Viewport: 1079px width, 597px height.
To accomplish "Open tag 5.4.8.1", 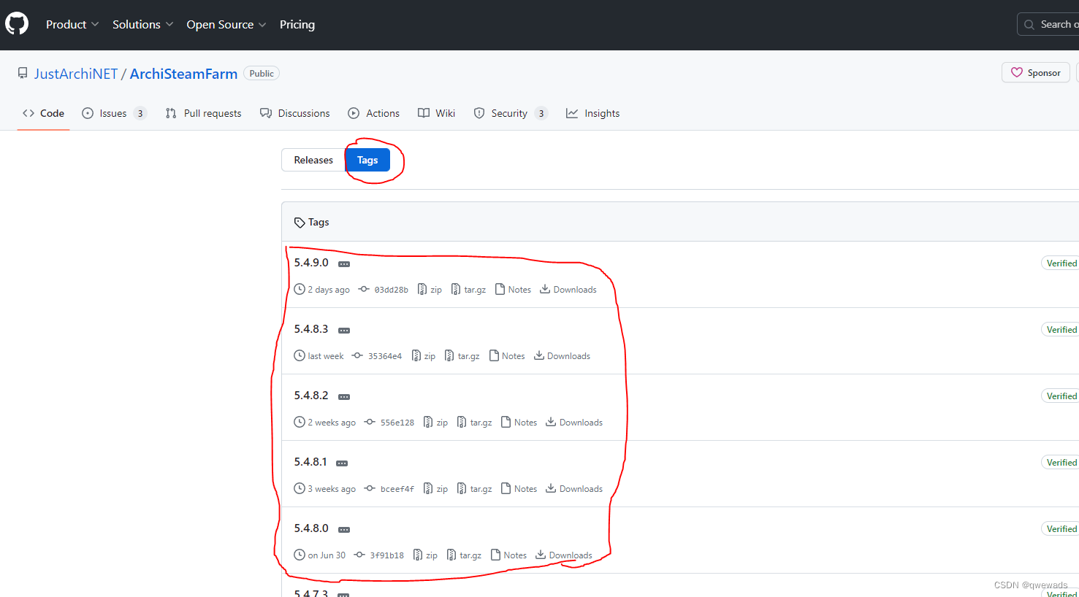I will [310, 462].
